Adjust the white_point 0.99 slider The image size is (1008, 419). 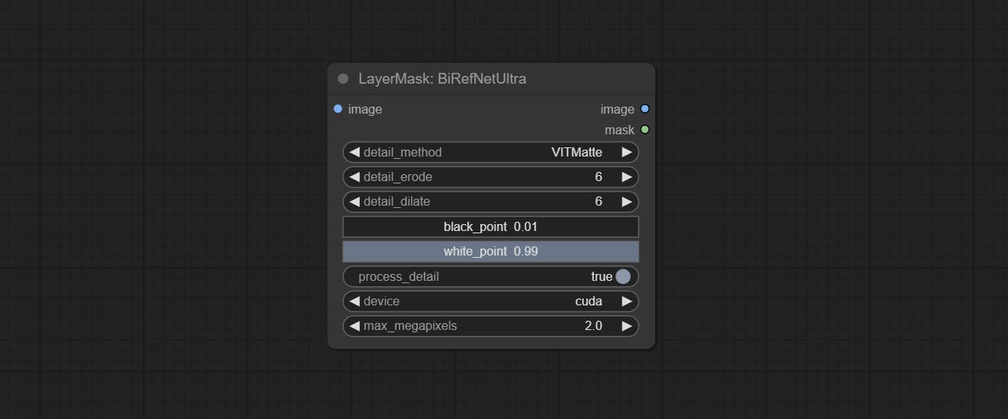[490, 252]
